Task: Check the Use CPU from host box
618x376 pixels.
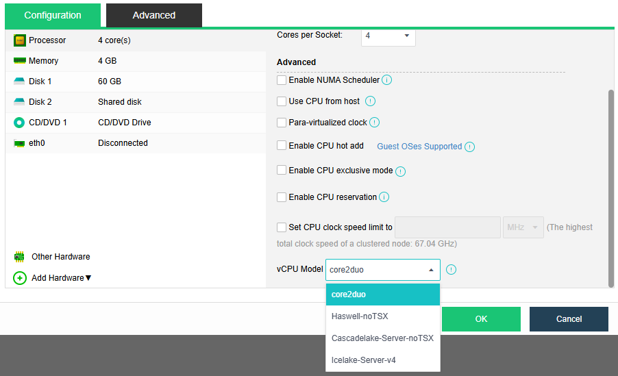Action: coord(282,101)
